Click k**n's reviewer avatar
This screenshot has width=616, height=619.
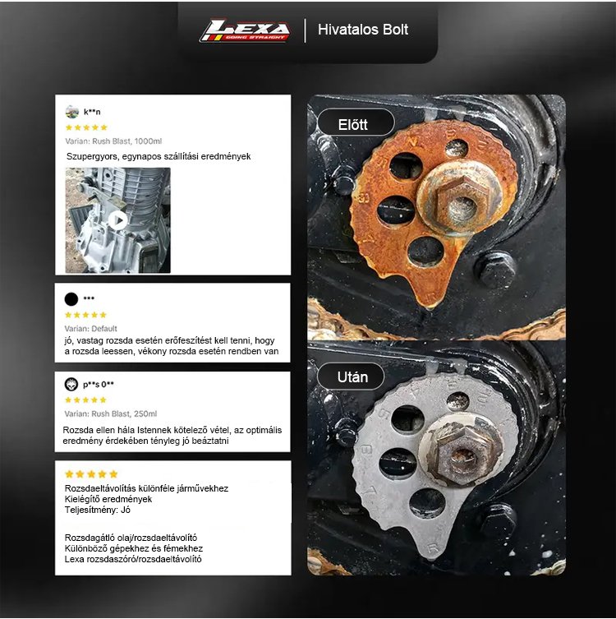(72, 112)
